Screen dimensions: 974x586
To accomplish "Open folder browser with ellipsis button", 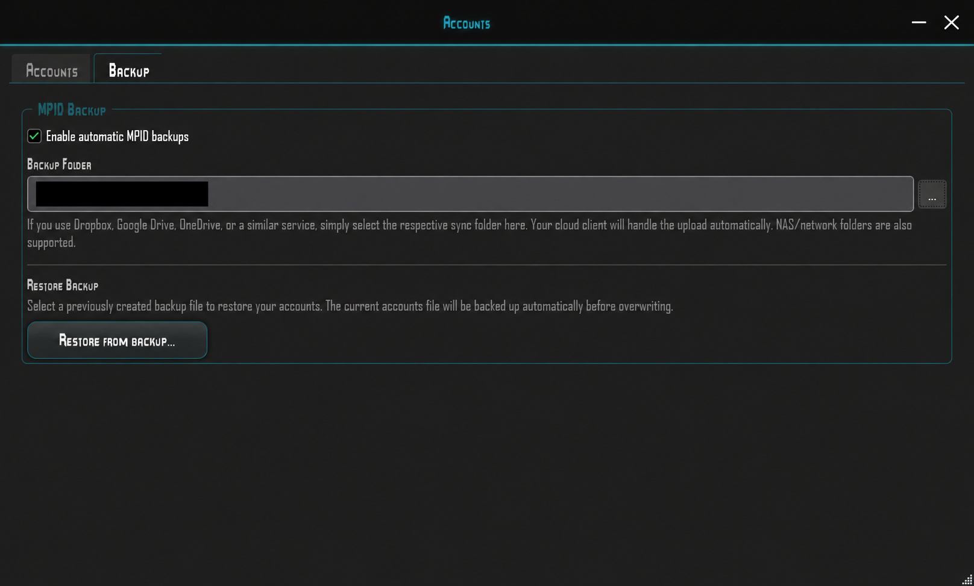I will click(932, 195).
